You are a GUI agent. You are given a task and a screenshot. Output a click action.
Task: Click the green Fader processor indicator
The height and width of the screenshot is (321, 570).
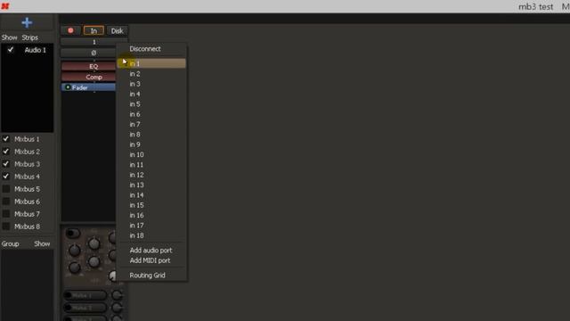pyautogui.click(x=68, y=87)
